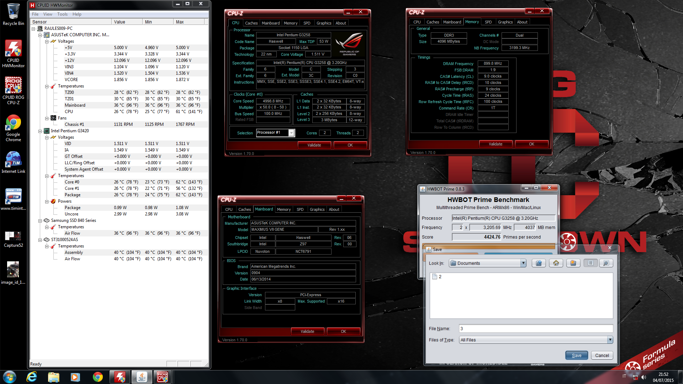683x384 pixels.
Task: Collapse Powers node in HWMonitor
Action: click(47, 201)
